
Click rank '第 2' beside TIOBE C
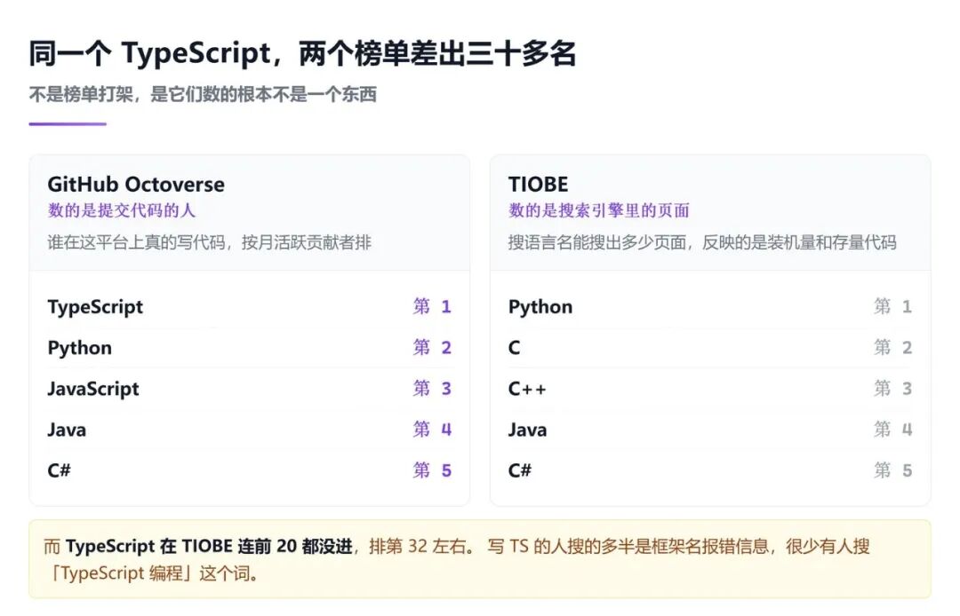[x=893, y=347]
